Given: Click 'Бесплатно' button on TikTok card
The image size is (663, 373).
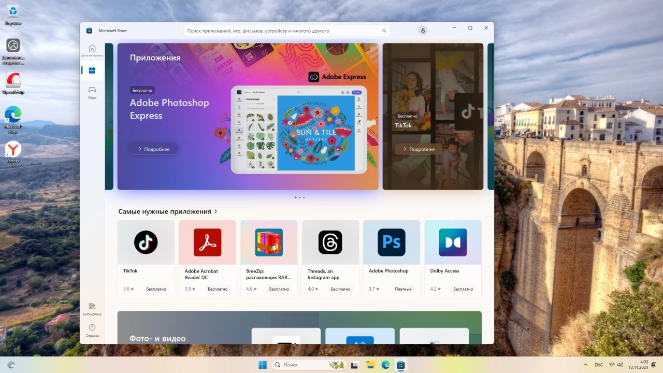Looking at the screenshot, I should [x=156, y=289].
